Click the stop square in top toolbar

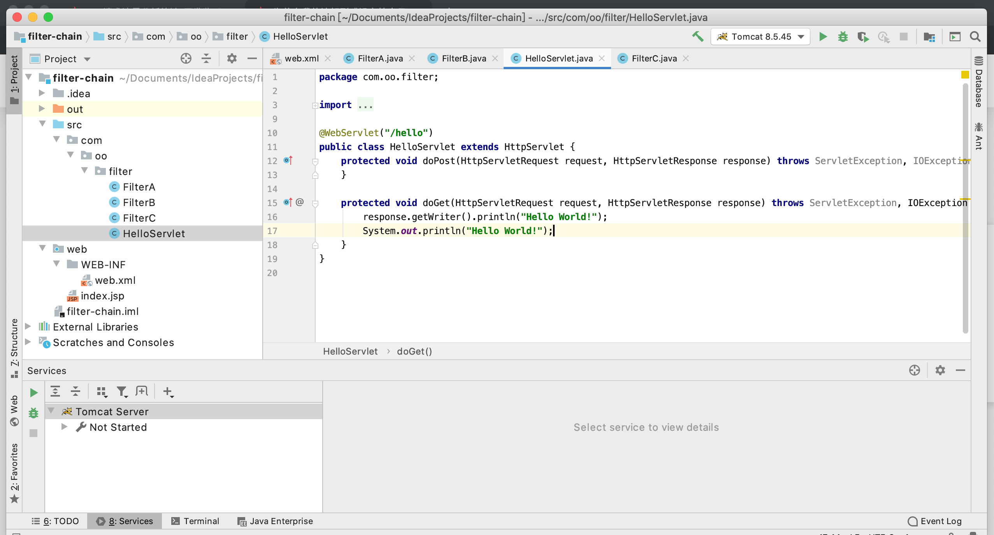tap(904, 37)
